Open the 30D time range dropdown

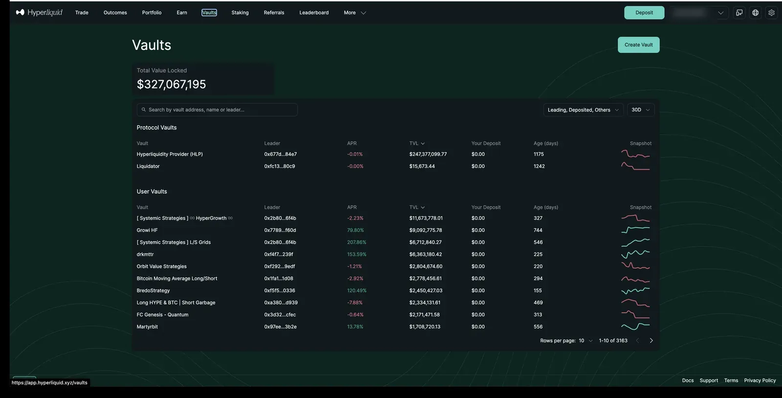click(640, 110)
